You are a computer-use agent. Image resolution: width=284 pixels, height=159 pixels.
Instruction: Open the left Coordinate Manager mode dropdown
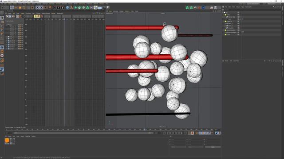178,147
